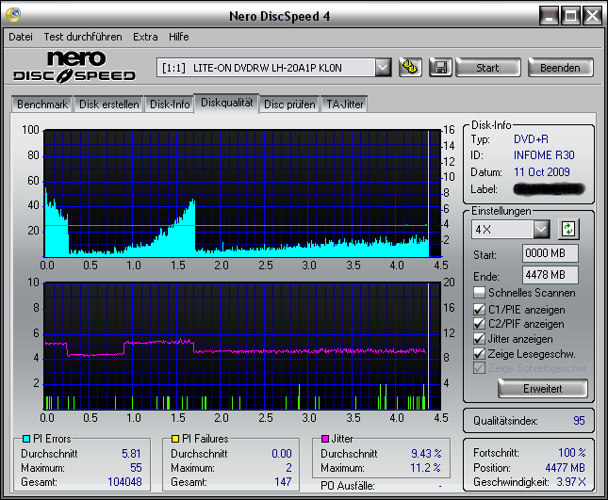Open the Test durchführen menu

tap(83, 37)
